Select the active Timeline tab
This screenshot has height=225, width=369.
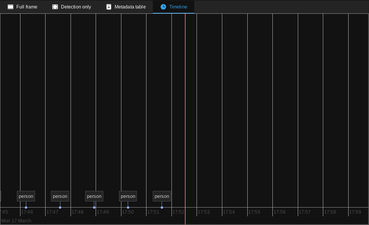178,7
